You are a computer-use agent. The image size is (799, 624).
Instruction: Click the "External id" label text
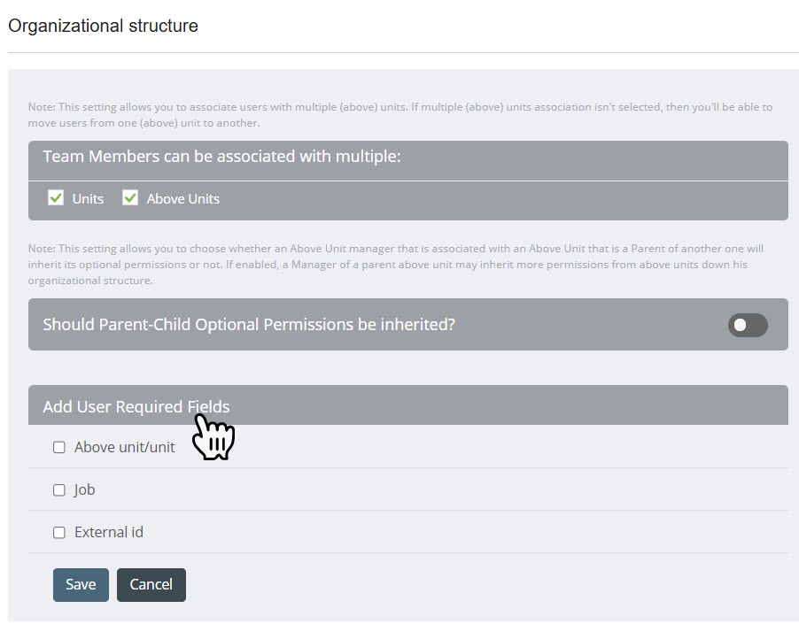[109, 532]
